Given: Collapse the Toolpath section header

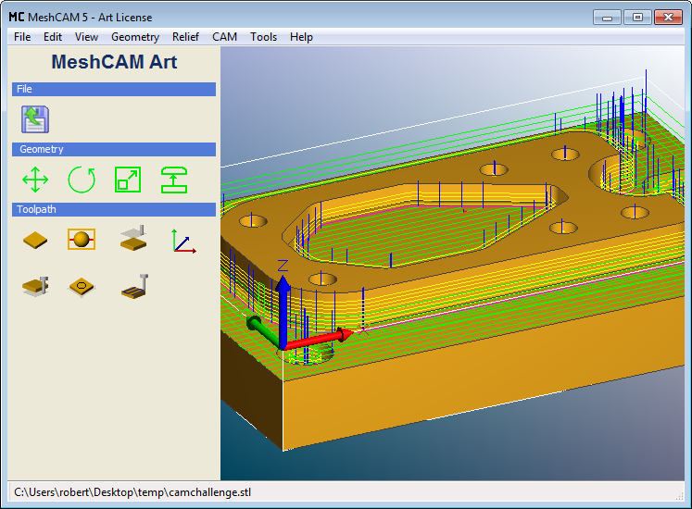Looking at the screenshot, I should (114, 209).
